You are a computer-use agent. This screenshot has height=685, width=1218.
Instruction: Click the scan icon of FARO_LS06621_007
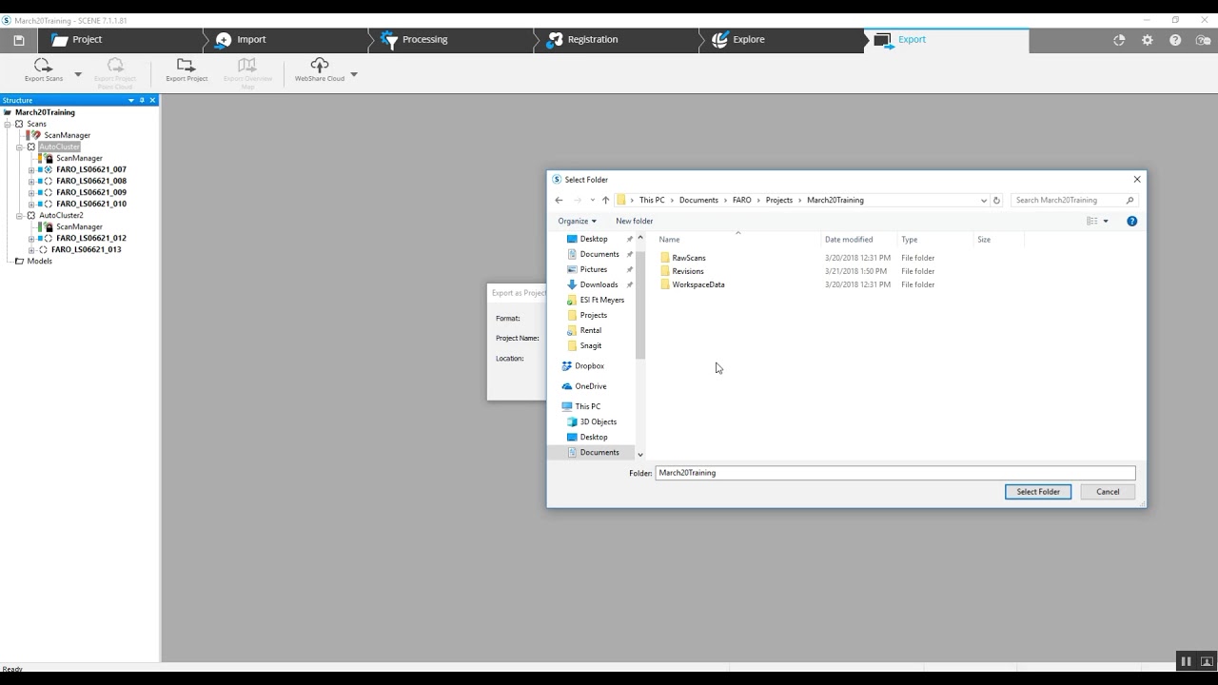pyautogui.click(x=49, y=169)
